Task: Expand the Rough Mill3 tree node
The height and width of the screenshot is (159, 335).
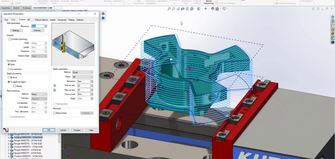Action: click(x=9, y=144)
